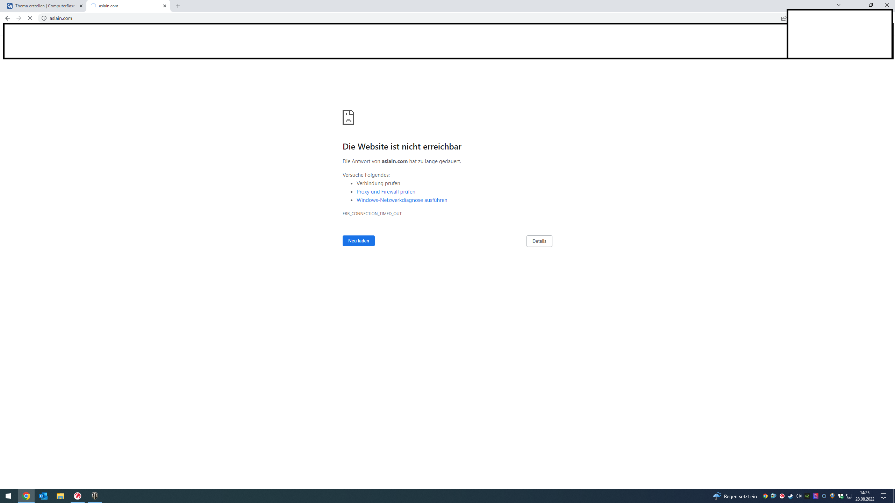Open World of Tanks taskbar icon
The height and width of the screenshot is (503, 895).
(94, 496)
